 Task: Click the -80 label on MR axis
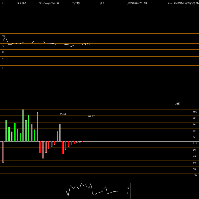(194, 169)
